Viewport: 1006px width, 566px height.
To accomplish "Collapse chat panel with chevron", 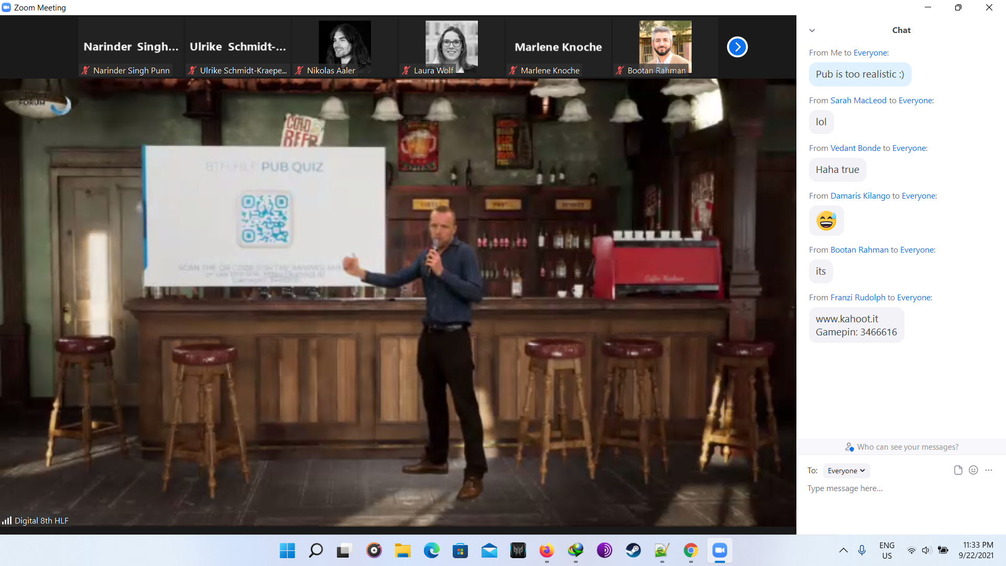I will (812, 30).
